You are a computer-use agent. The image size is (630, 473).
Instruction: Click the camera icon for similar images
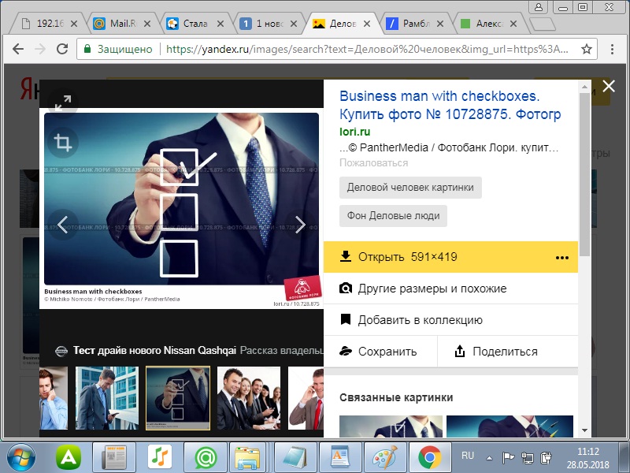tap(346, 288)
